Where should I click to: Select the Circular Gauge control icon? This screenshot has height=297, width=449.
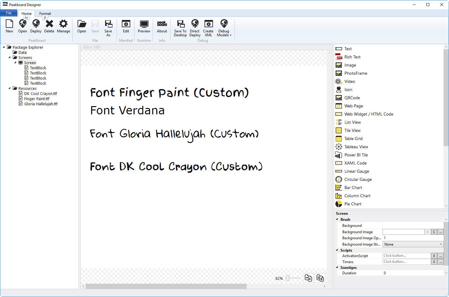[339, 179]
